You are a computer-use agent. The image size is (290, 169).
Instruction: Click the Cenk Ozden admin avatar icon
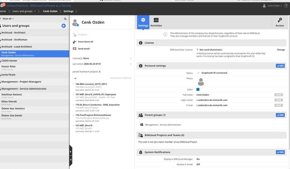click(76, 23)
